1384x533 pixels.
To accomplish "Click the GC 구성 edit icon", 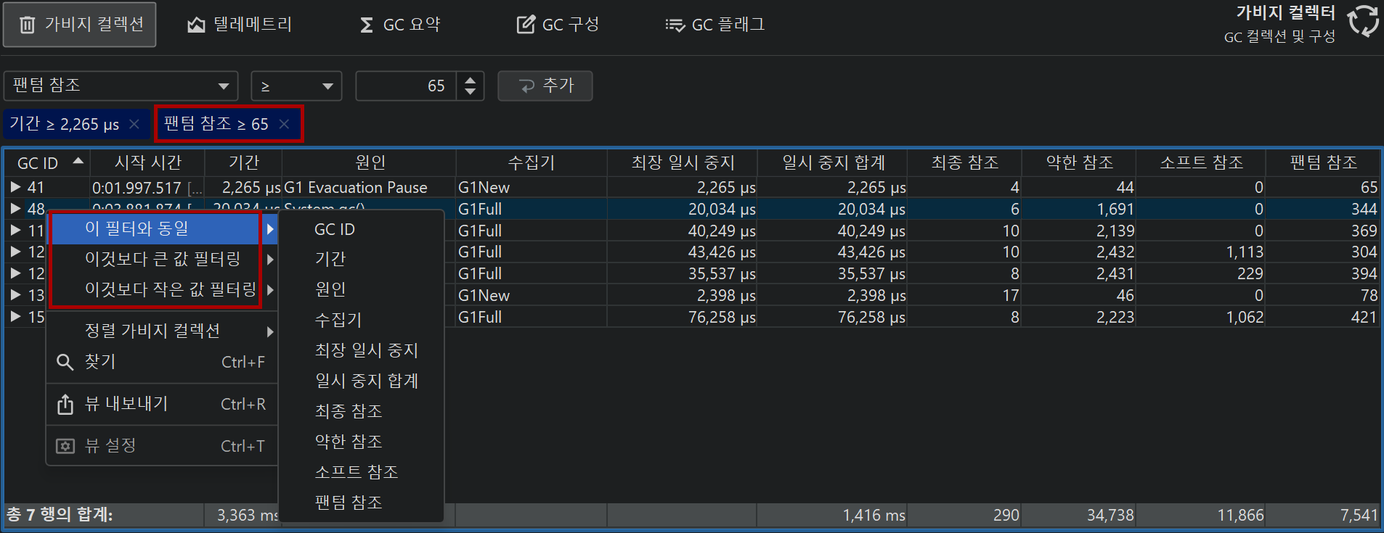I will pyautogui.click(x=525, y=25).
